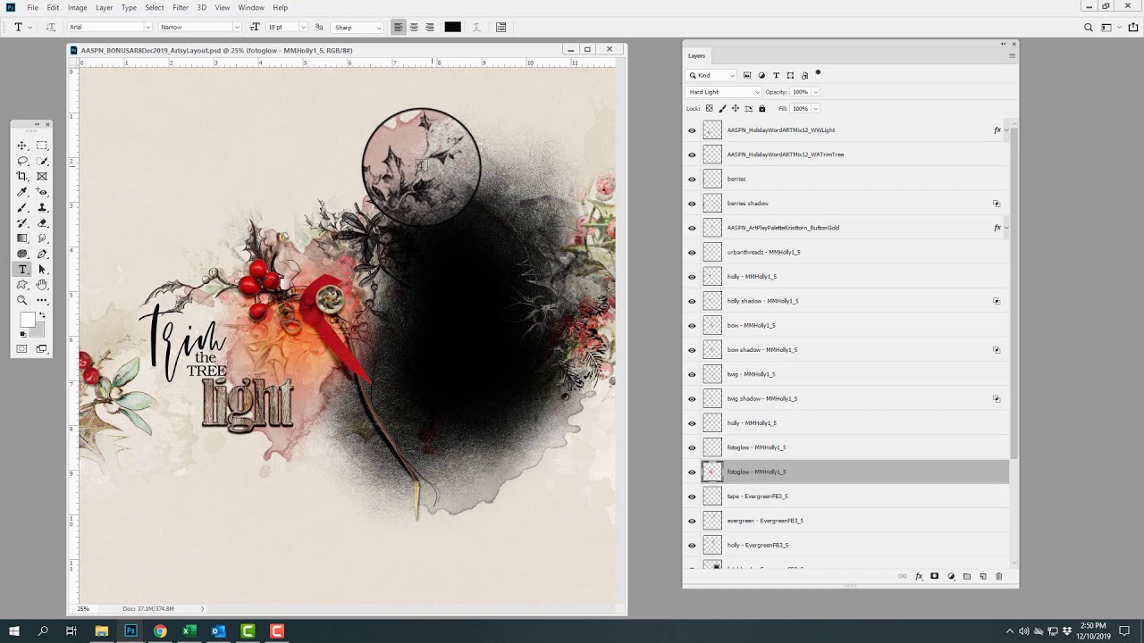Select the Rectangular Marquee tool

coord(42,146)
